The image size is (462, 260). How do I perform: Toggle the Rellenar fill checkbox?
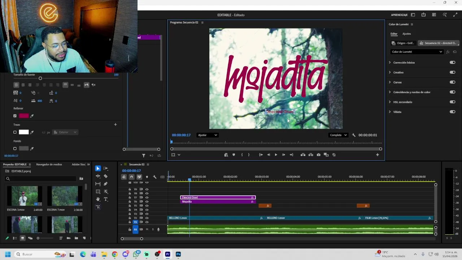(15, 116)
